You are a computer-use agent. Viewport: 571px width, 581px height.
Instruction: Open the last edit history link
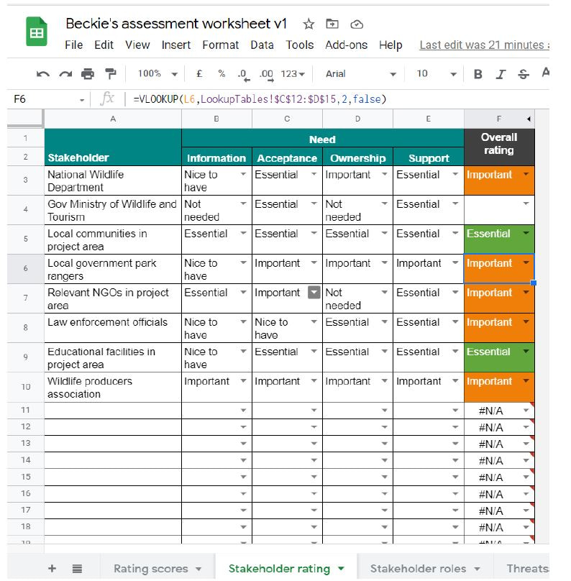click(482, 45)
